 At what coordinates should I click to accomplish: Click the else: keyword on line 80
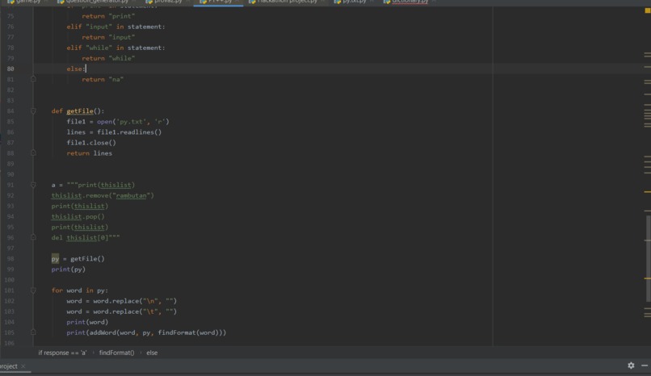click(x=76, y=69)
